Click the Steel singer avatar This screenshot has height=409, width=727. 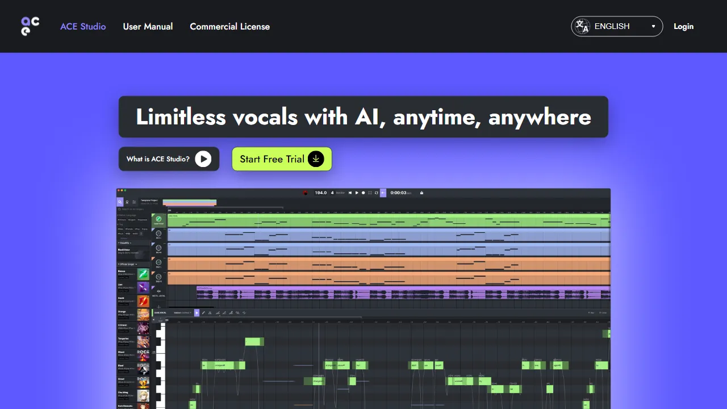143,369
